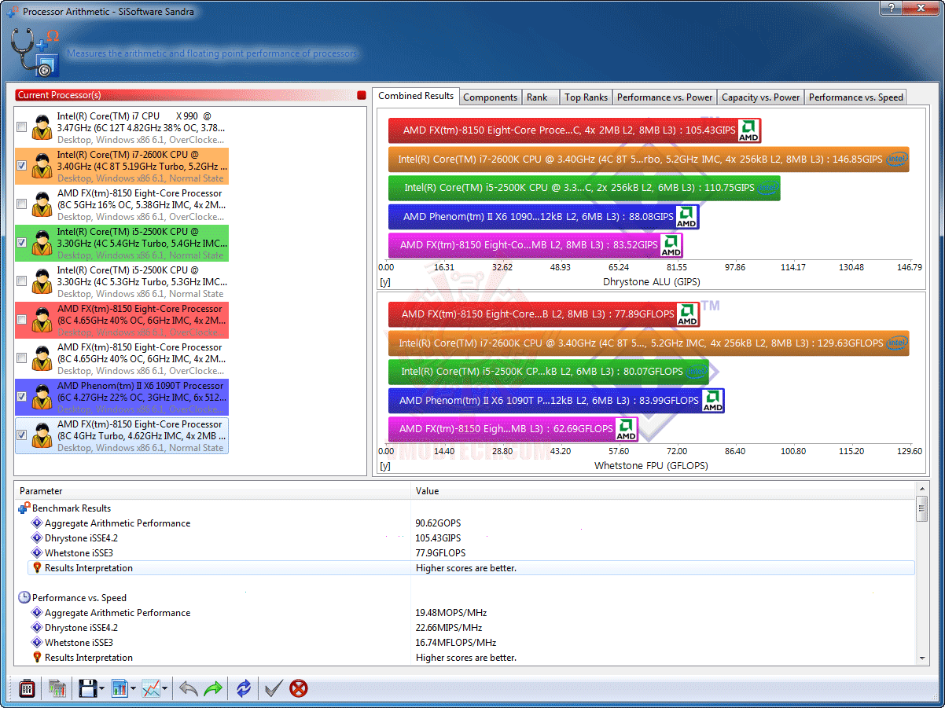Click the Whetstone iSSE3 diamond icon under Benchmark Results
Screen dimensions: 945x708
point(36,553)
